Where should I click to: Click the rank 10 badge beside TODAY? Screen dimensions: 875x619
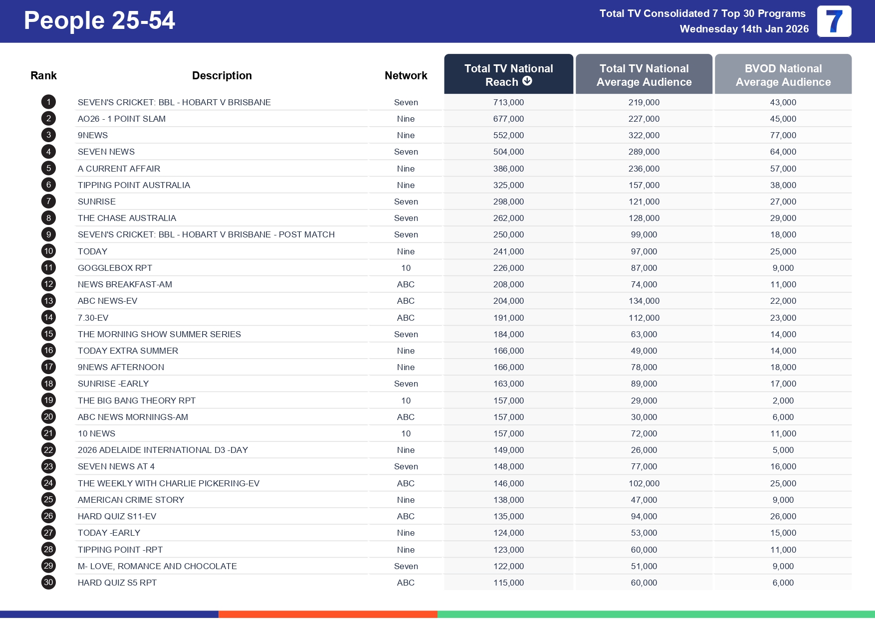[x=48, y=251]
